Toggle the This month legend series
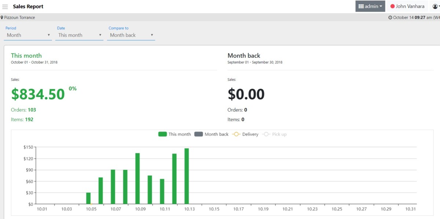This screenshot has height=219, width=440. (175, 134)
